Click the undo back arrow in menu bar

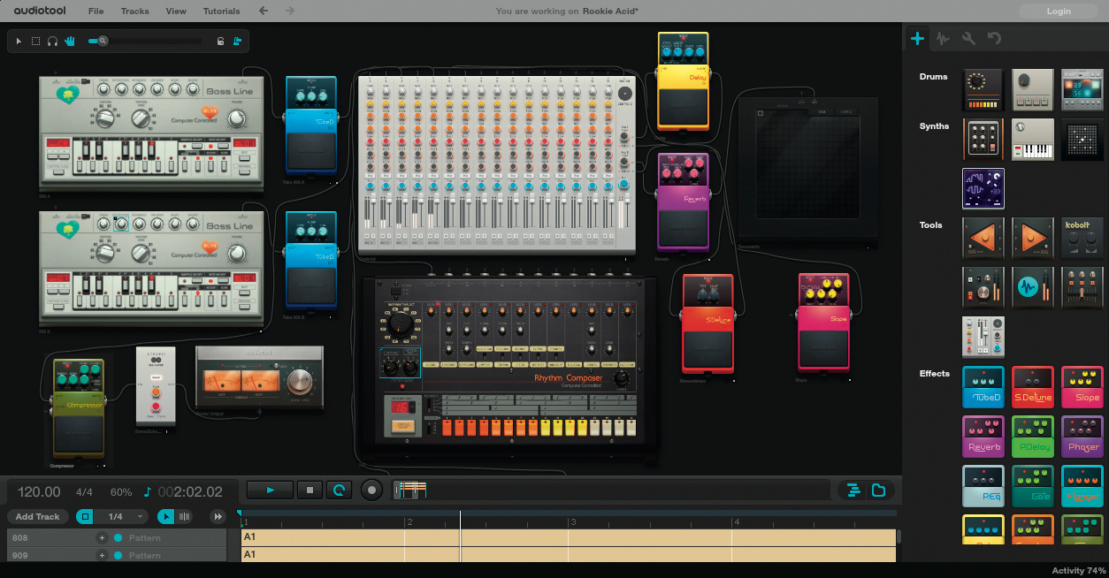[x=263, y=11]
